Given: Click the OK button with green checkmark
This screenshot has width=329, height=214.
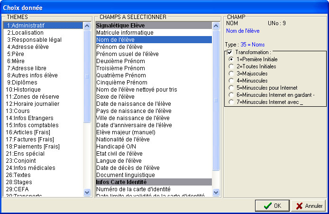Looking at the screenshot, I should coord(272,206).
